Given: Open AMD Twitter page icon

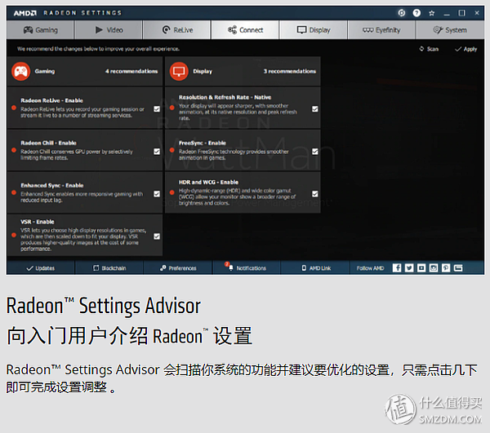Looking at the screenshot, I should coord(409,267).
